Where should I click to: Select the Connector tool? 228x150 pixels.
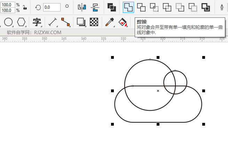(x=65, y=22)
